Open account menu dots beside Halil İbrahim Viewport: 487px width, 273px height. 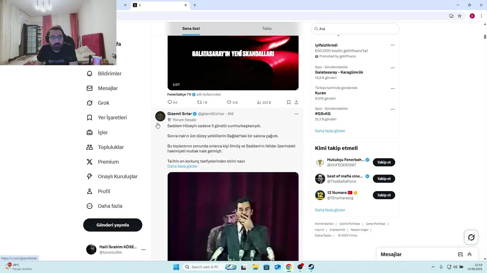click(x=143, y=249)
